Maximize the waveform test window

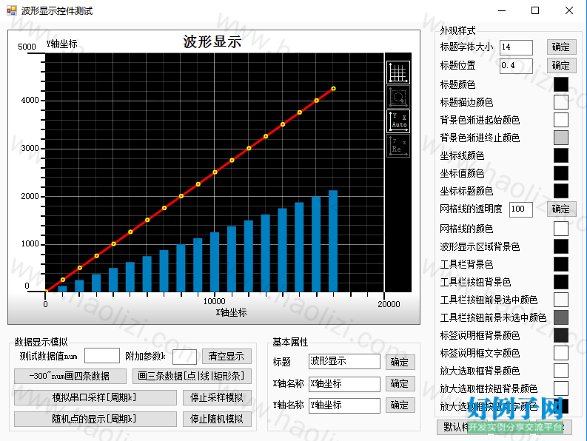535,10
